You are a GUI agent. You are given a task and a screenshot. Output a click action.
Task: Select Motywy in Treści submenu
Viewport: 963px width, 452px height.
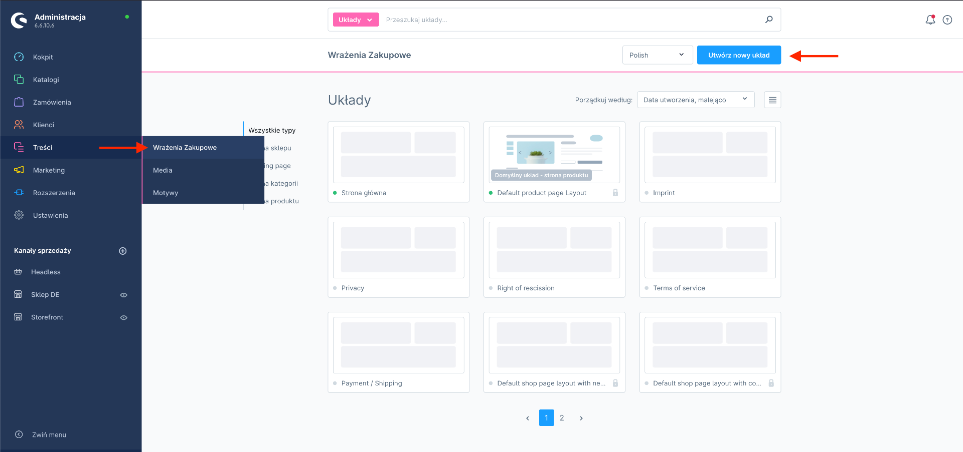[x=166, y=193]
